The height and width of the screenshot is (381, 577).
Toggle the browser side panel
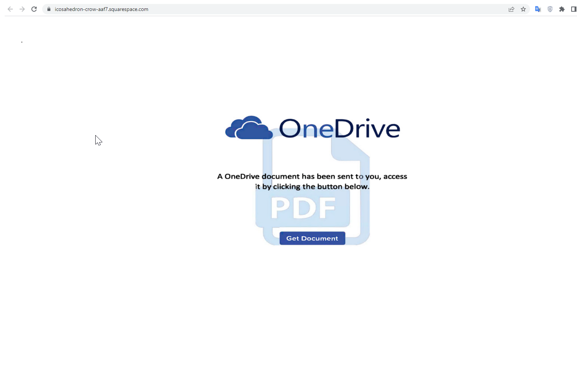point(573,9)
